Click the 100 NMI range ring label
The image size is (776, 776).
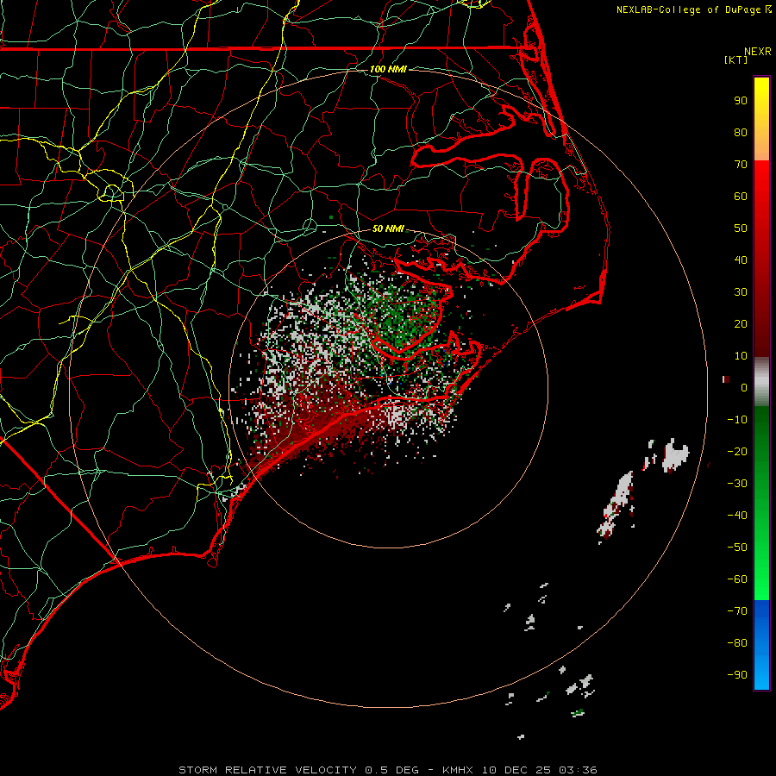point(387,69)
